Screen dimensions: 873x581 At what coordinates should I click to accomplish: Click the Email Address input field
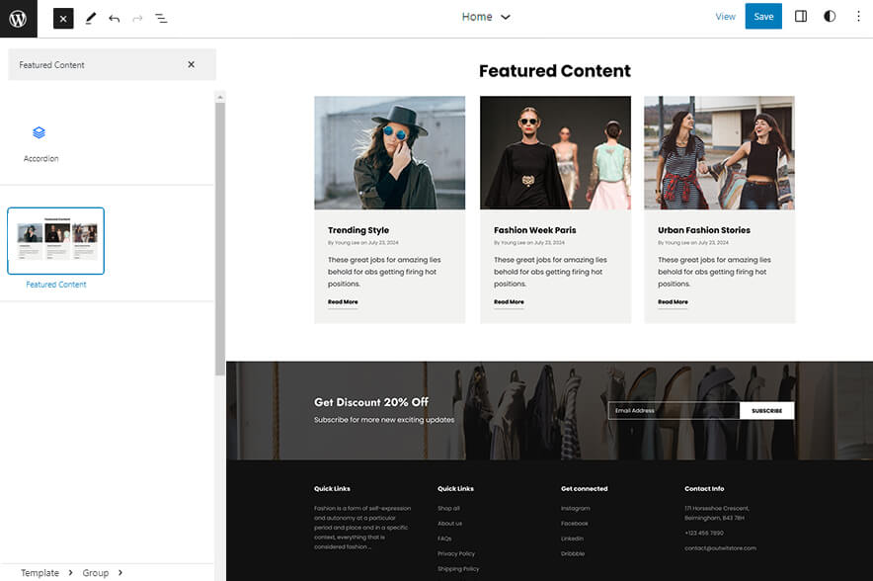tap(672, 410)
